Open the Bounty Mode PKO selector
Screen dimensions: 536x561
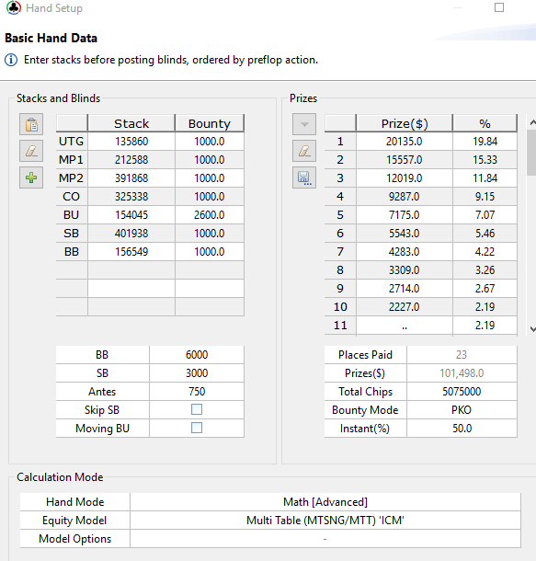[462, 409]
